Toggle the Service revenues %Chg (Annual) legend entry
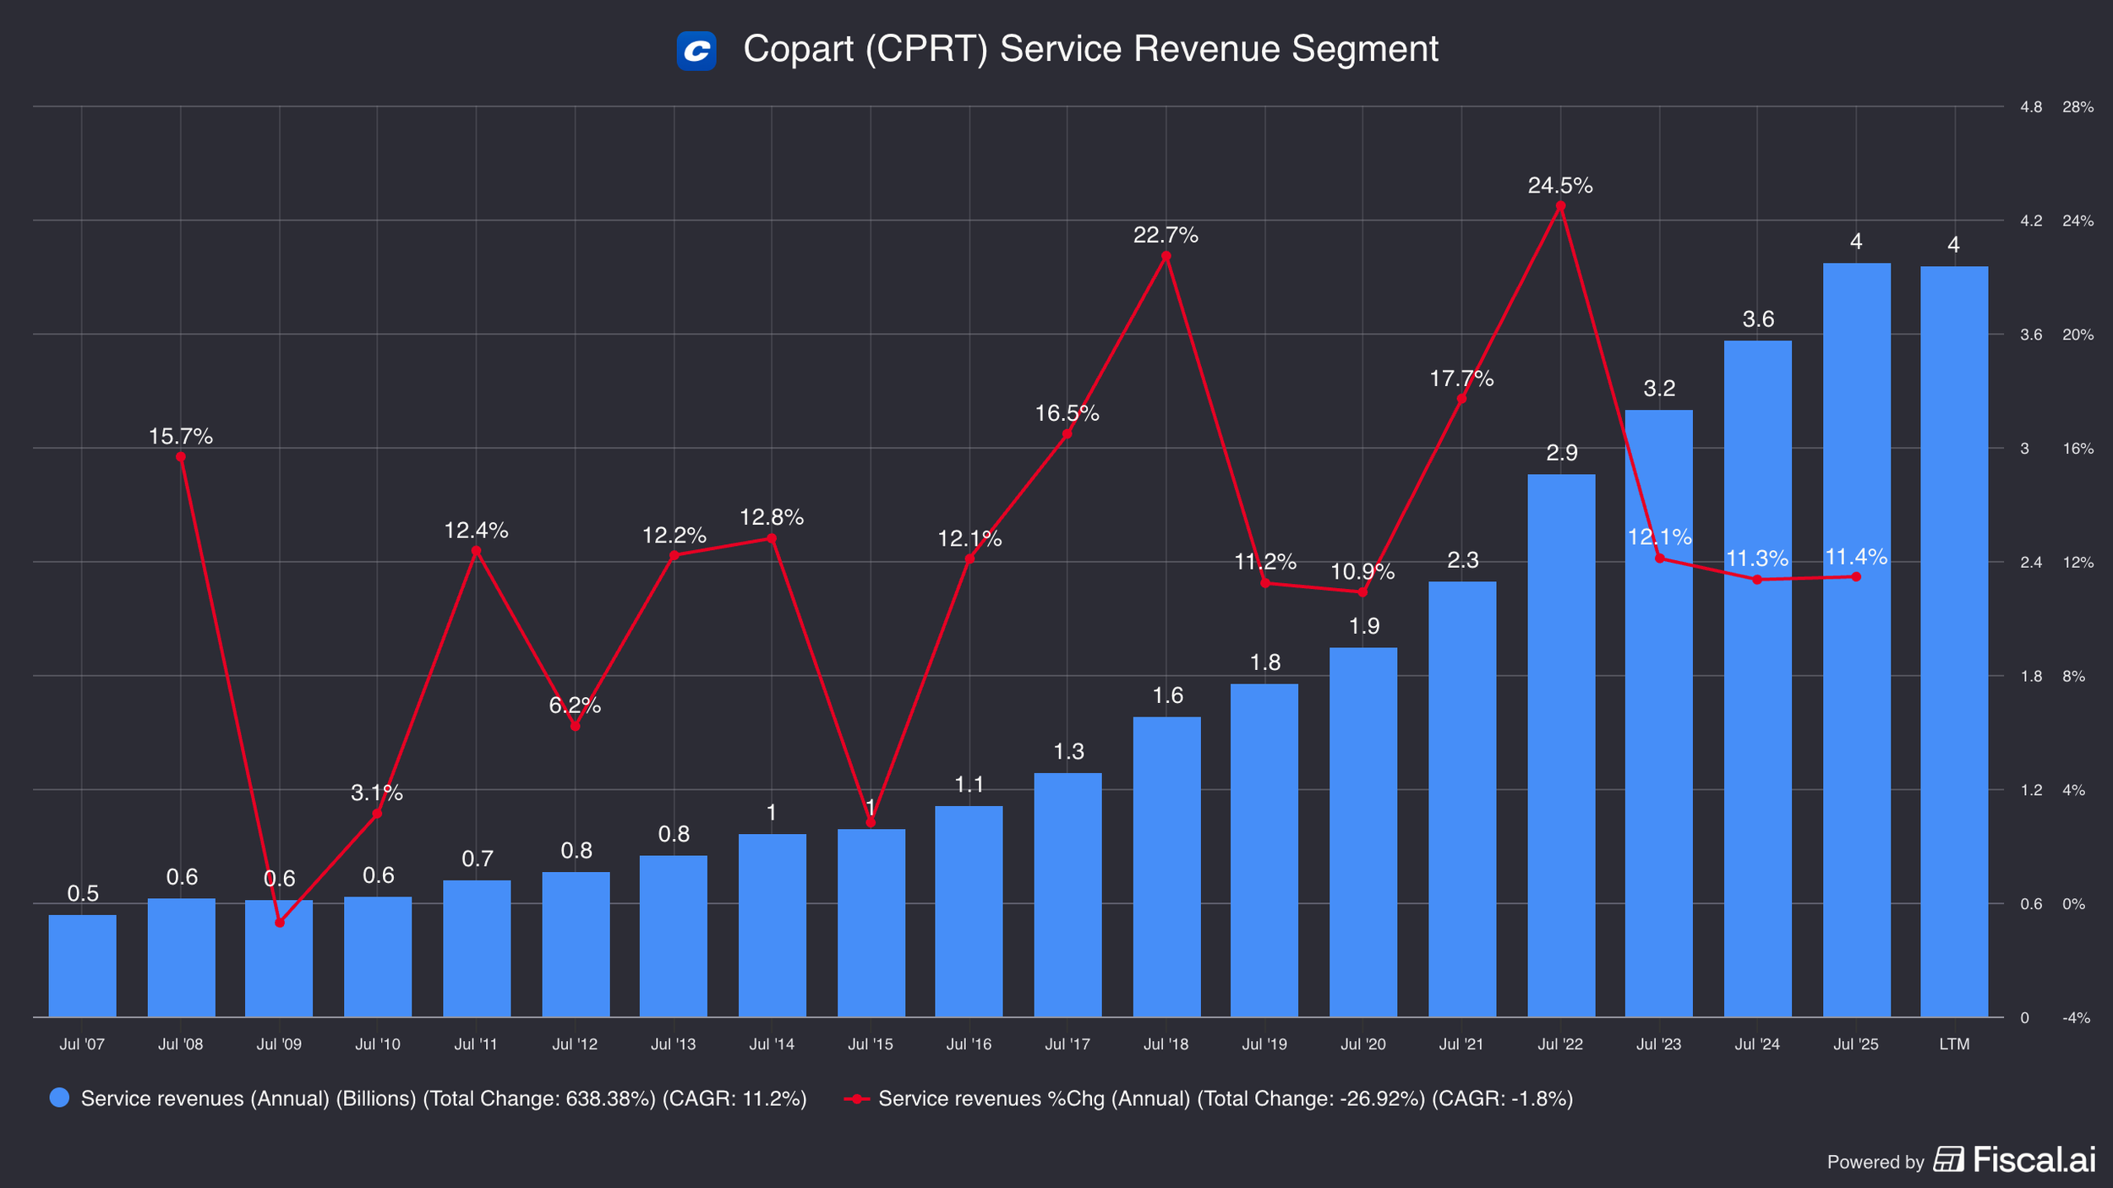 [x=1209, y=1098]
